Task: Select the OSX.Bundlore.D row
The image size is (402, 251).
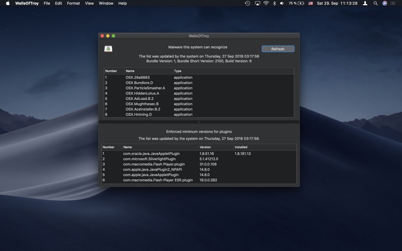Action: tap(199, 83)
